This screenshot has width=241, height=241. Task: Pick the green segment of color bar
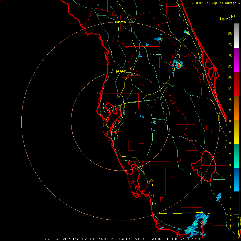(x=236, y=156)
